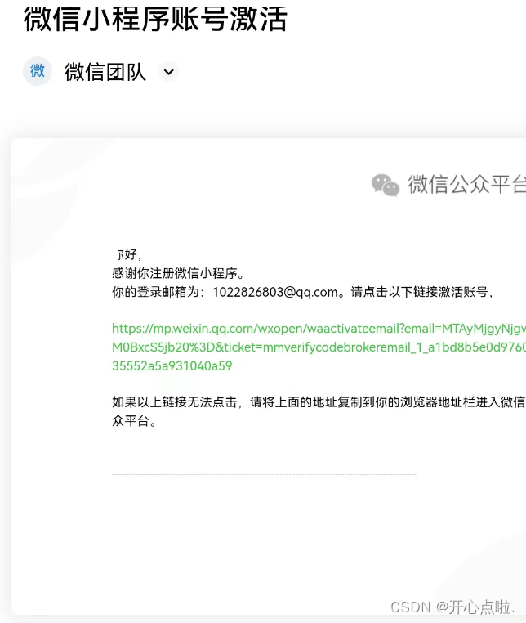
Task: Click the line 感谢你注册微信小程序。
Action: [x=179, y=273]
